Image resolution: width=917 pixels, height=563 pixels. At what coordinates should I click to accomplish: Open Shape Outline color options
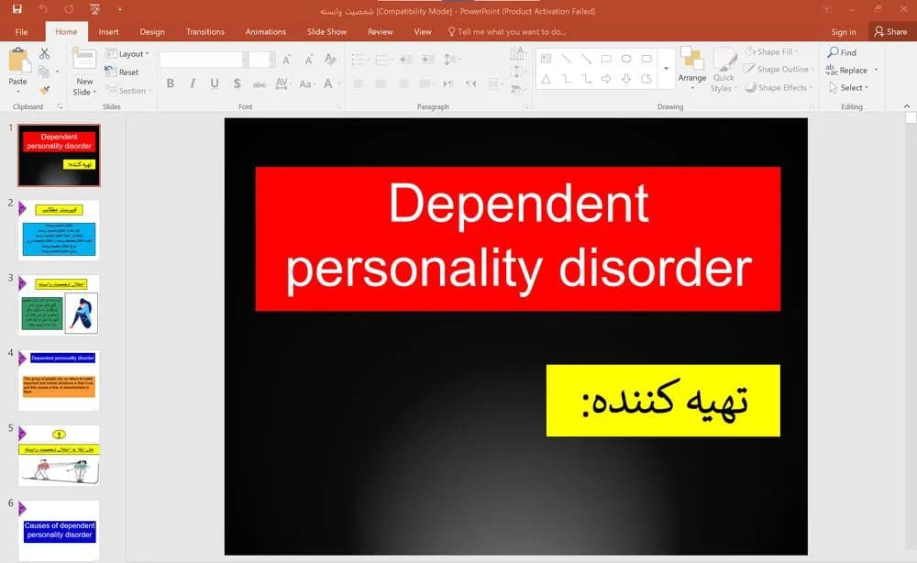(779, 69)
